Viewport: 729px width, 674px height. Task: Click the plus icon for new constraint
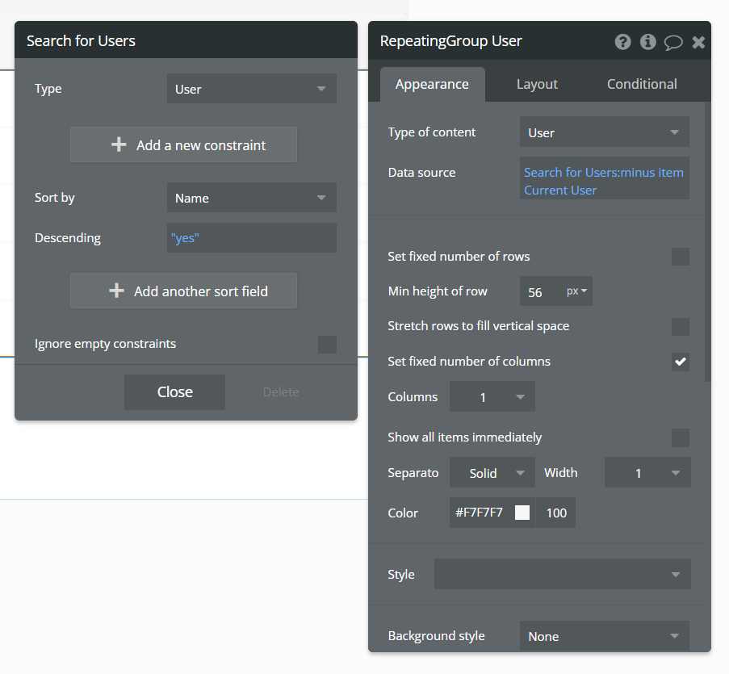[x=119, y=145]
